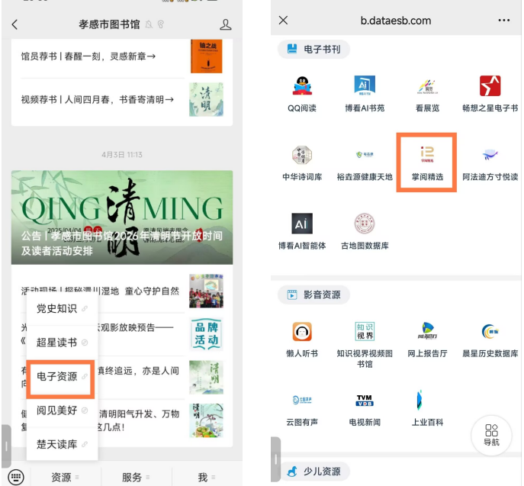Open 懒人听书 headphone icon
524x486 pixels.
[302, 332]
